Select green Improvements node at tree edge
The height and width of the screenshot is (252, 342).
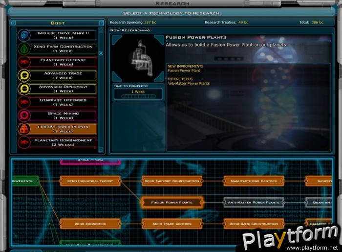click(26, 181)
